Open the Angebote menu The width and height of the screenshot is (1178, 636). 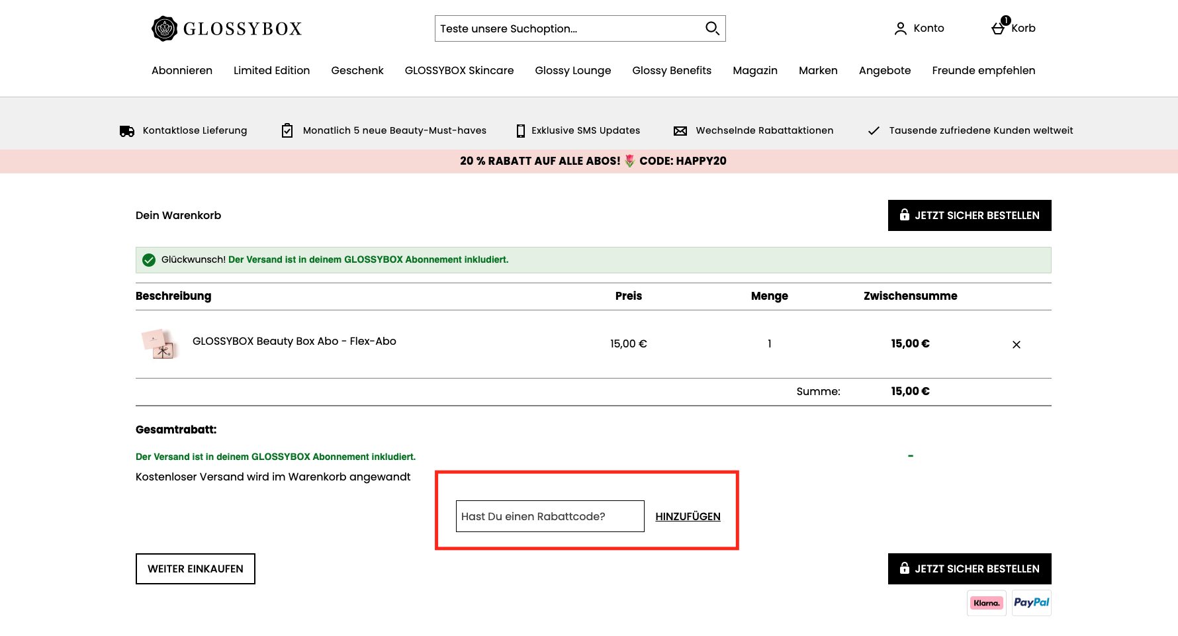[x=885, y=71]
